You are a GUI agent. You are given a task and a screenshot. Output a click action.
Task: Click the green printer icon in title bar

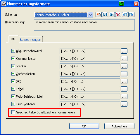(121, 4)
